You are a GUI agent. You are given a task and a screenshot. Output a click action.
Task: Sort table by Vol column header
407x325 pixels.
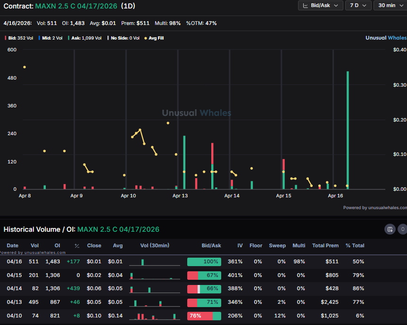click(35, 245)
